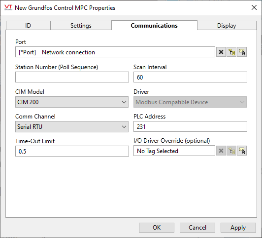Open tag browser for Port field

pos(231,52)
